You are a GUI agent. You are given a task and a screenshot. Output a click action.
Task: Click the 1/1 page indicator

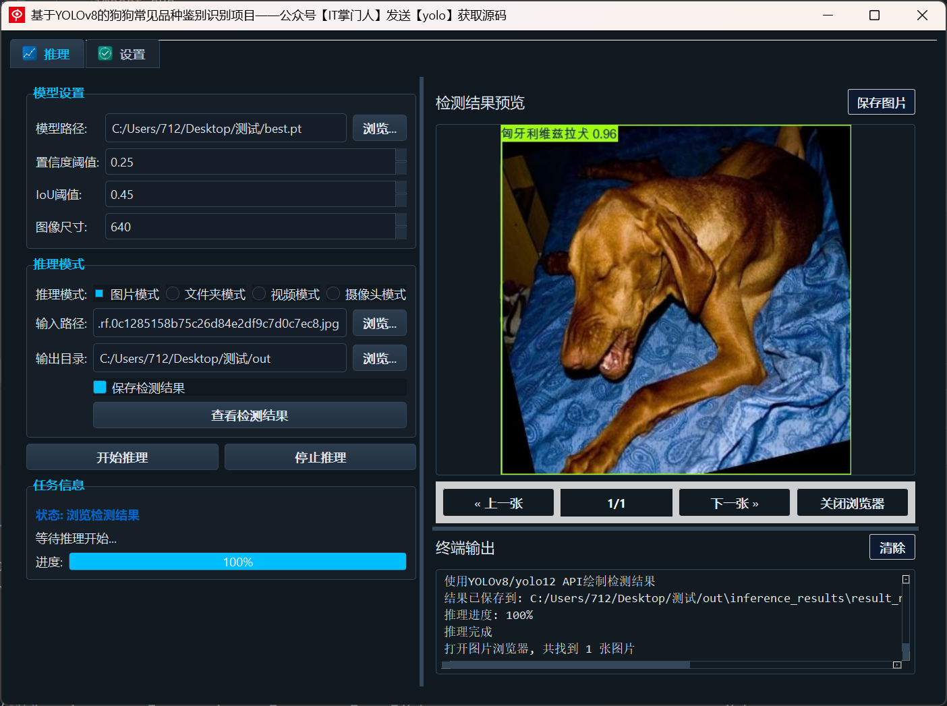coord(616,503)
